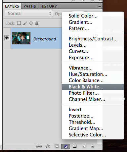Switch to the History tab
Image resolution: width=127 pixels, height=152 pixels.
pyautogui.click(x=49, y=6)
